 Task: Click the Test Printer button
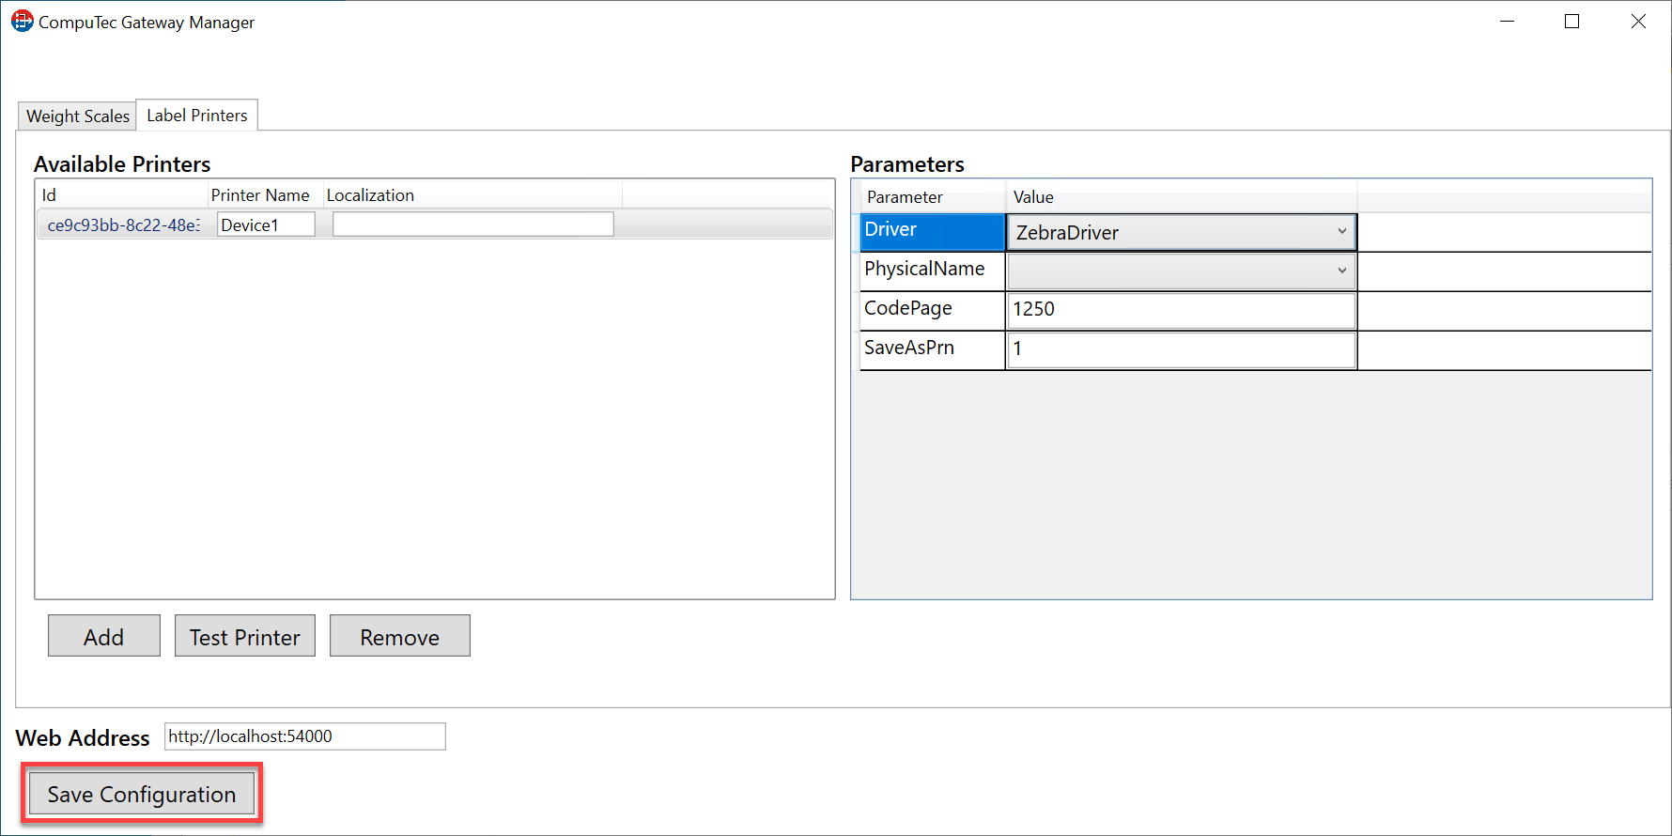point(245,636)
